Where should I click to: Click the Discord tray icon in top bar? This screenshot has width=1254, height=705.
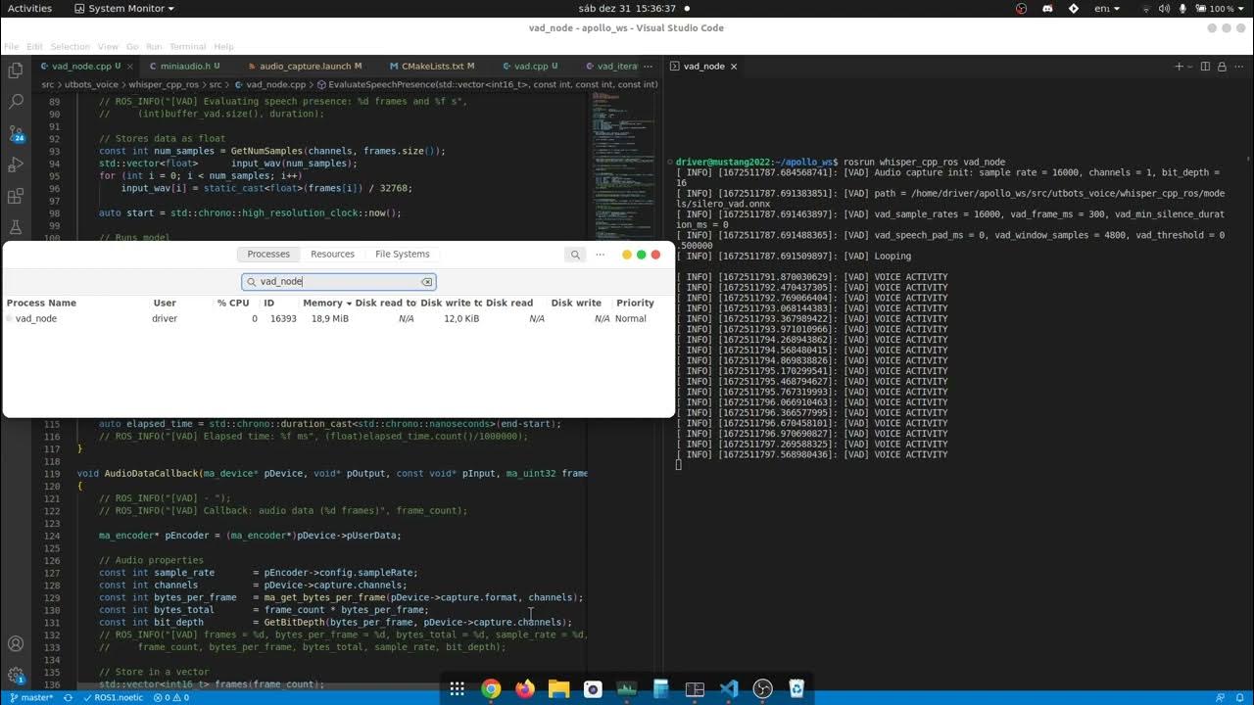pos(1047,8)
